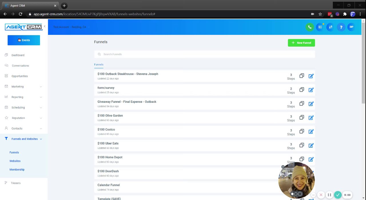Screen dimensions: 366x200
Task: Click the Search Funnels input field
Action: [x=204, y=54]
